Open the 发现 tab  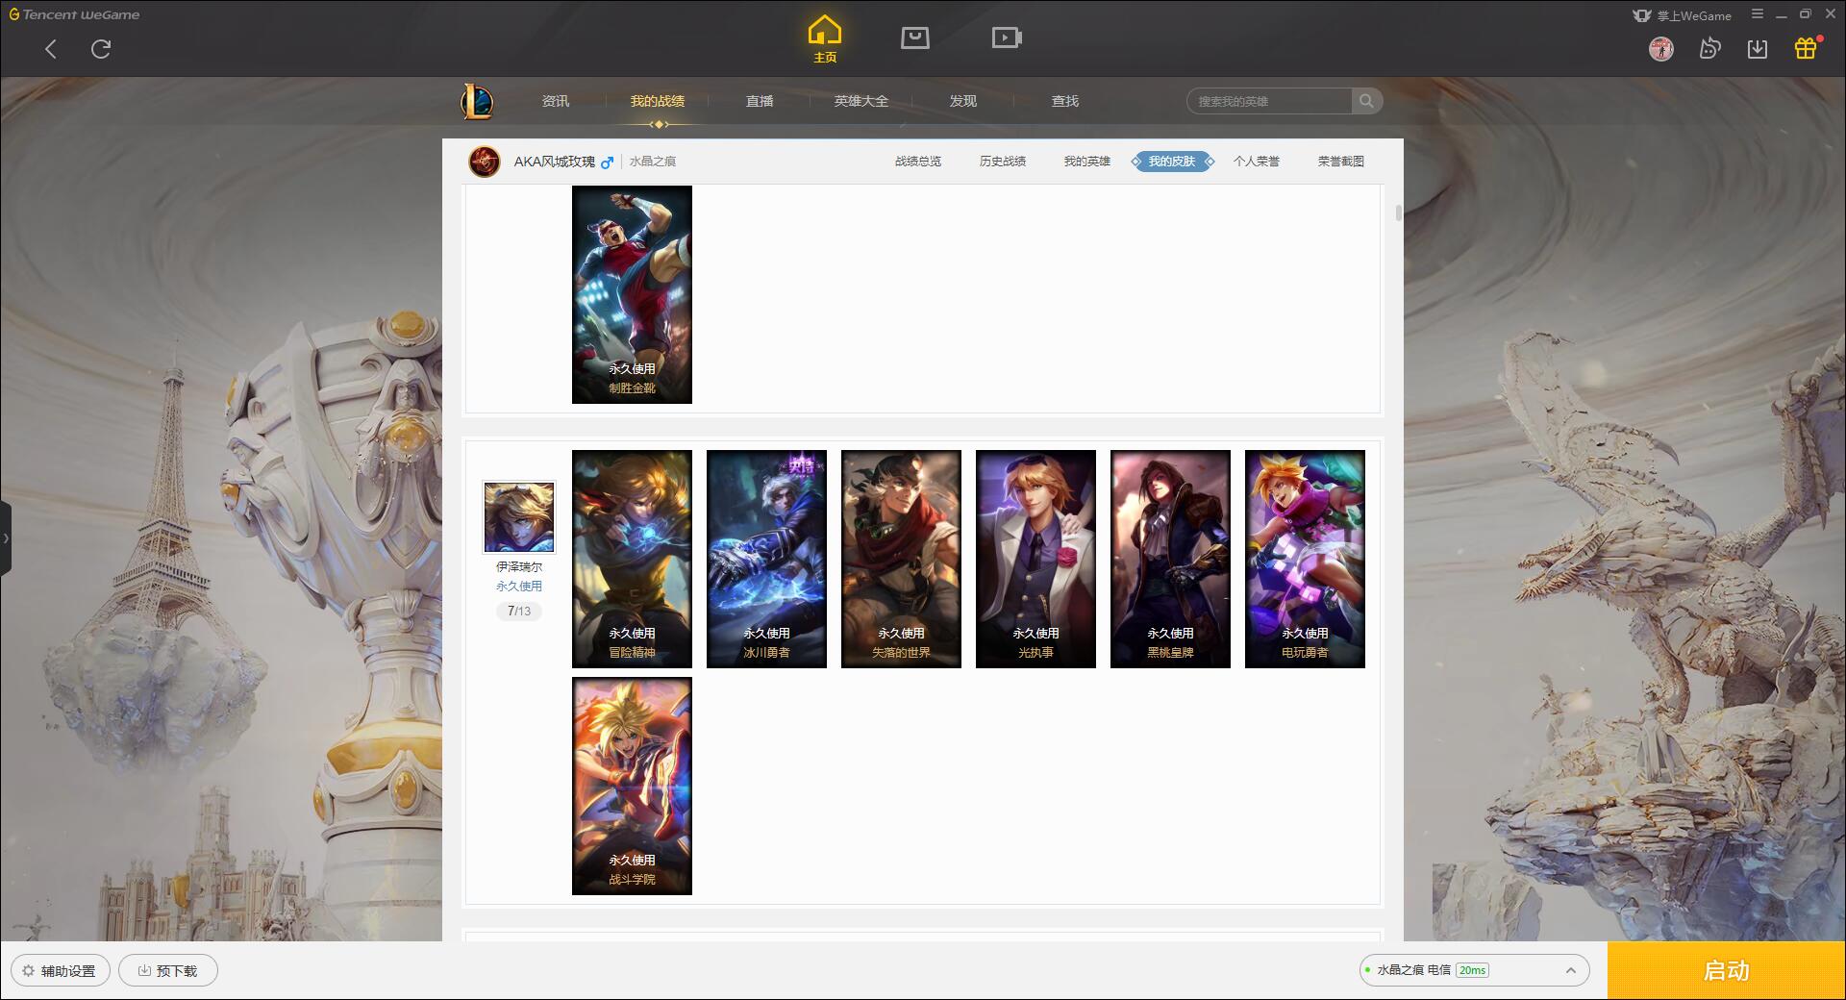tap(963, 101)
